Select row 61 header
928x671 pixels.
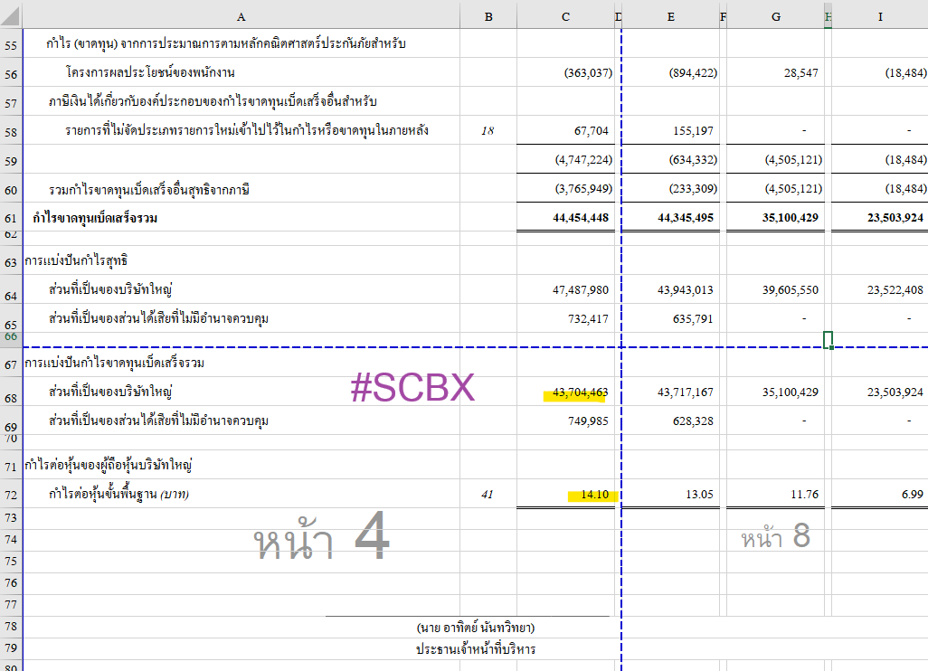11,218
